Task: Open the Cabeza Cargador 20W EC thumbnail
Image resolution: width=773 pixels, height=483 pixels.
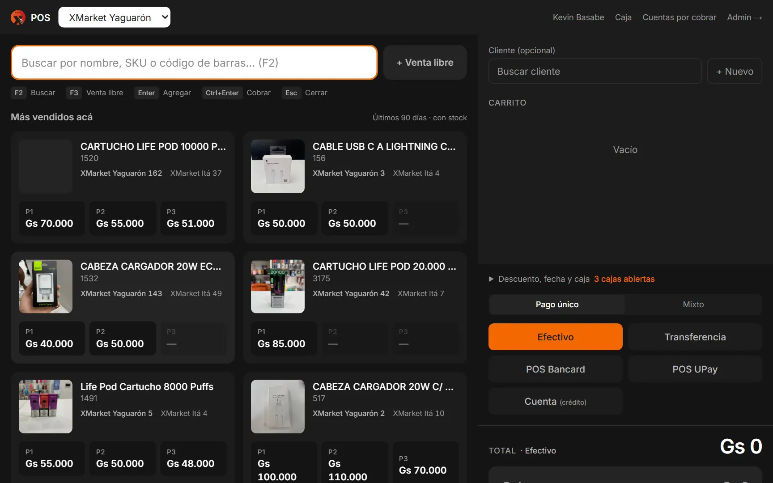Action: pyautogui.click(x=46, y=286)
